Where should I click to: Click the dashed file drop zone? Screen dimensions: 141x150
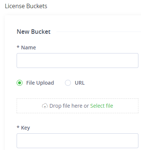click(78, 106)
